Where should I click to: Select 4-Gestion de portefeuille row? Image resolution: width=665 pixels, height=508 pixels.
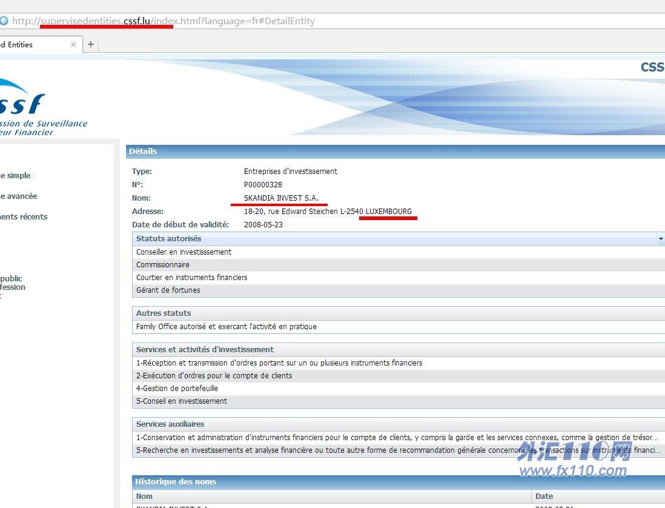tap(399, 389)
